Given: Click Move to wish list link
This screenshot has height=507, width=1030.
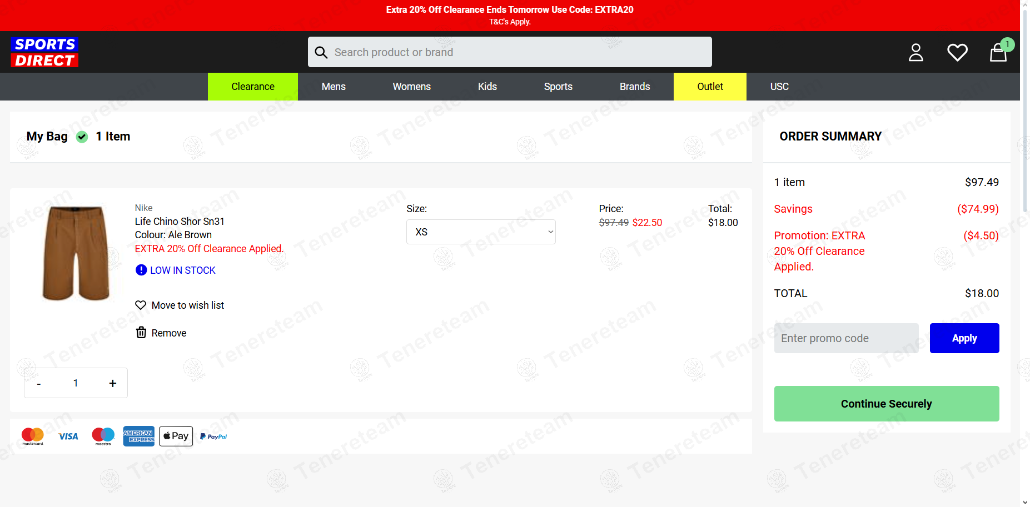Looking at the screenshot, I should pyautogui.click(x=188, y=305).
